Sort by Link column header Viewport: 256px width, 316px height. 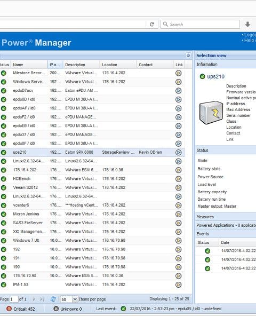point(179,65)
